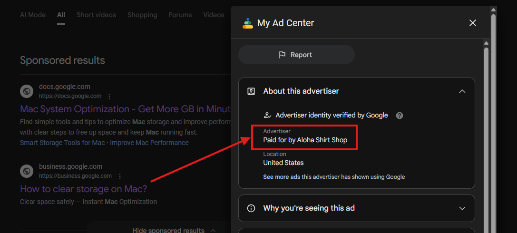Click the globe icon for business.google.com

[x=26, y=171]
